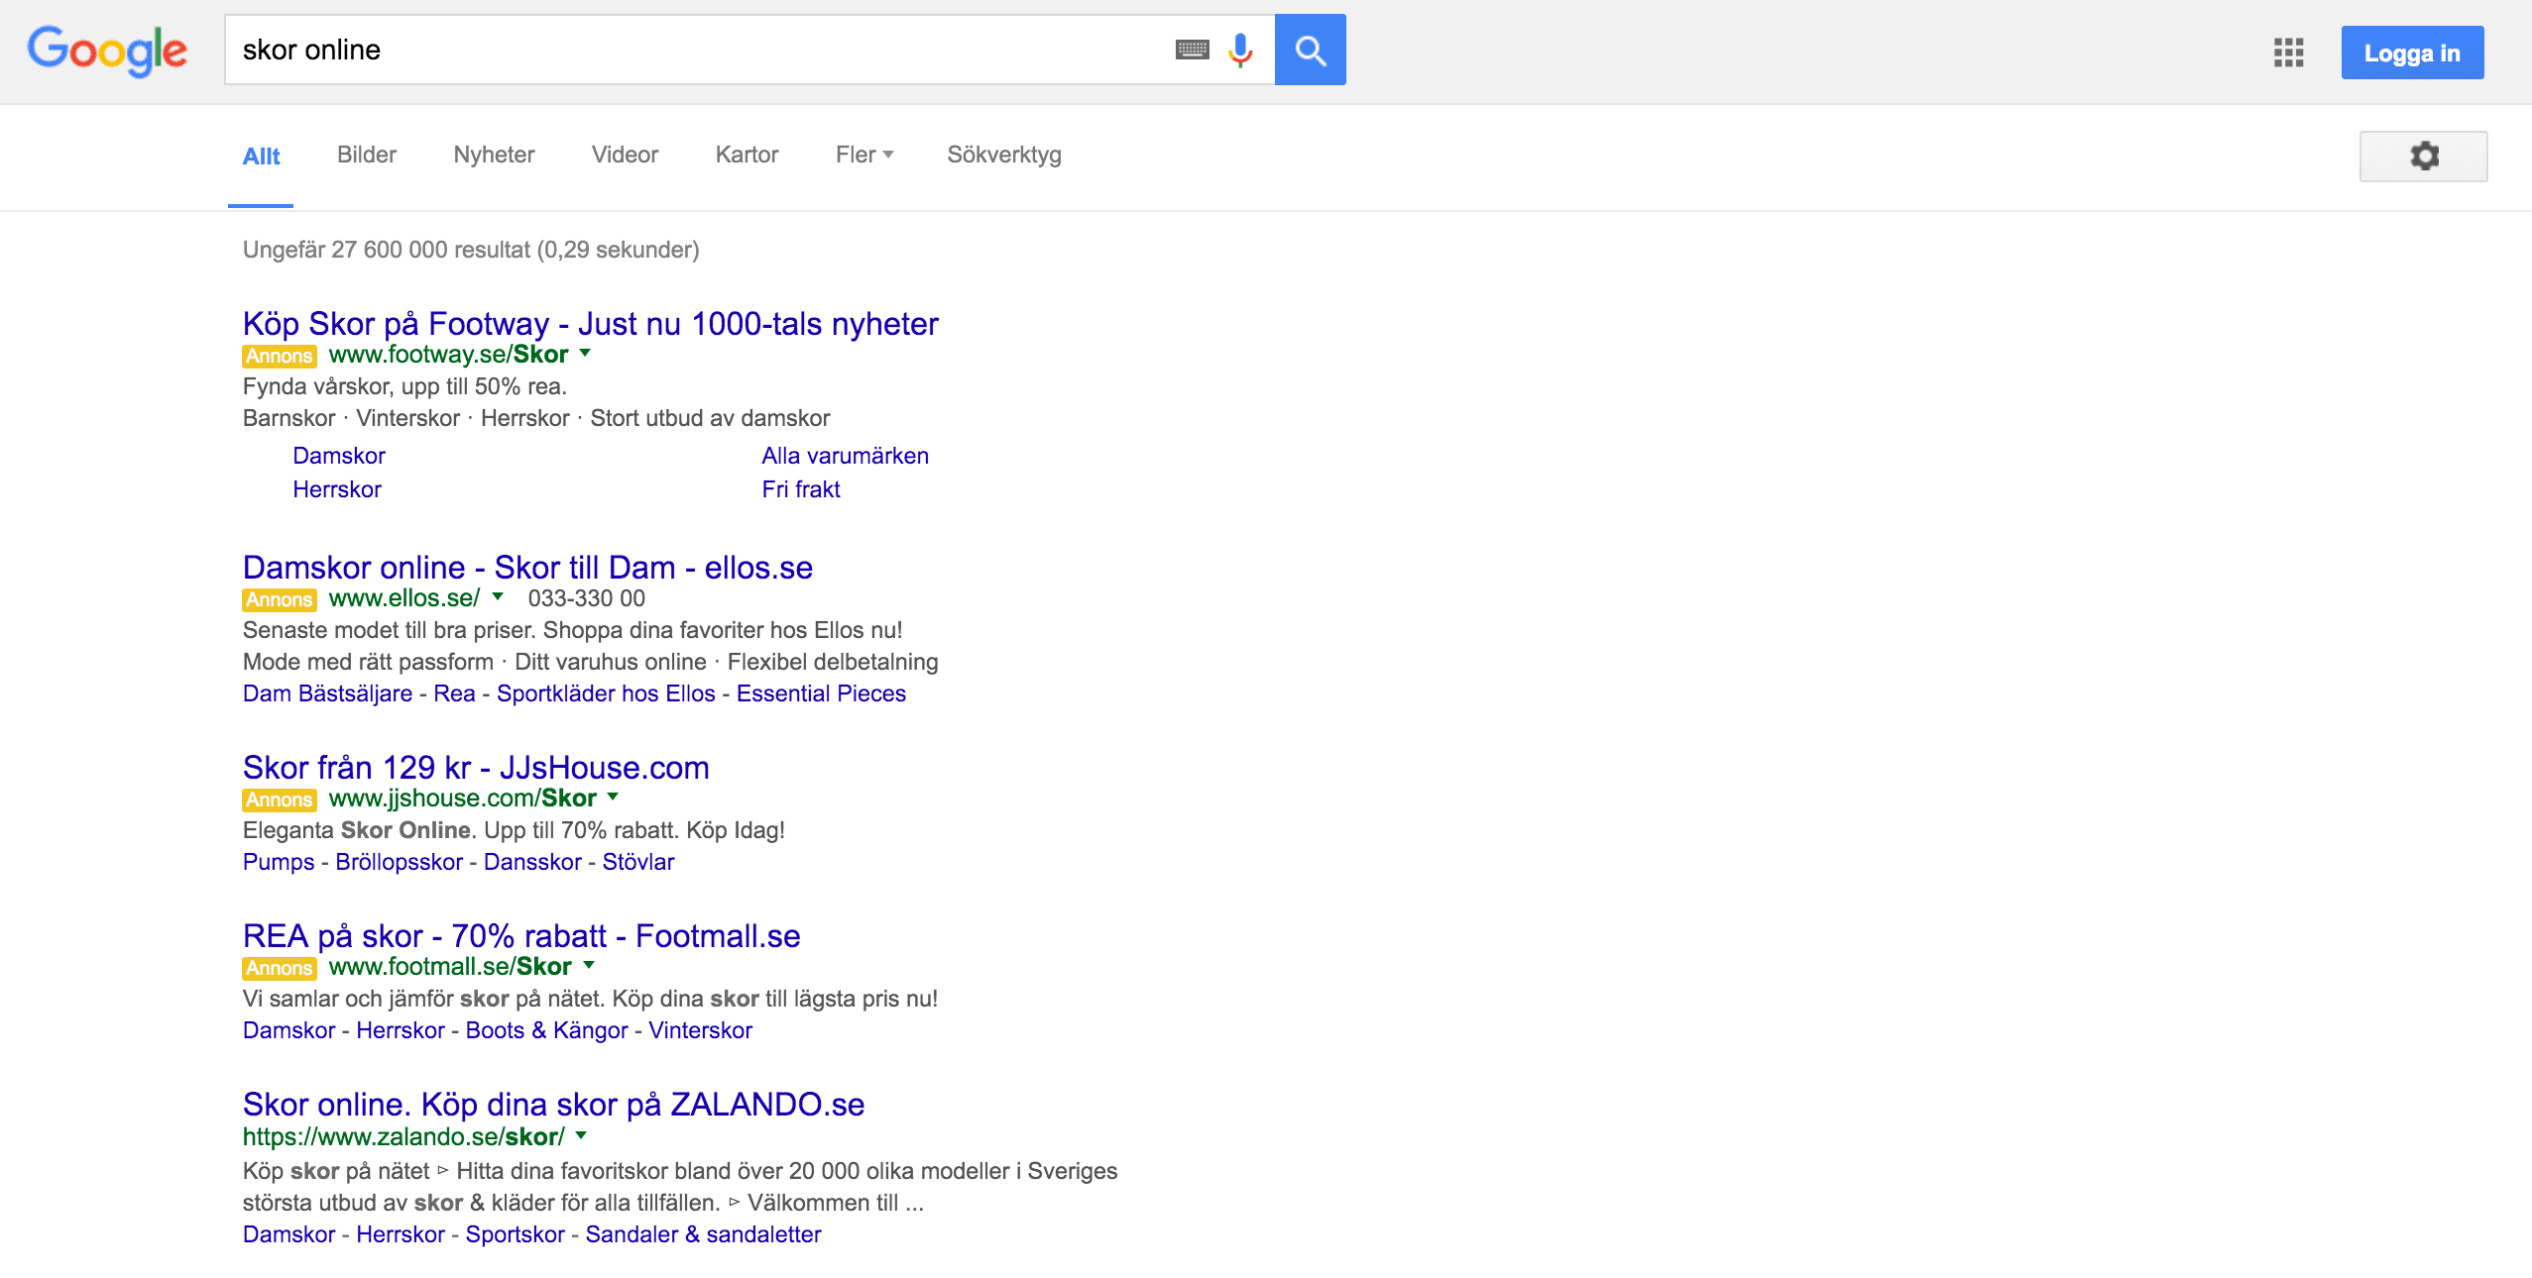Click Herrskor link under Footmall
Viewport: 2532px width, 1278px height.
pyautogui.click(x=401, y=1030)
